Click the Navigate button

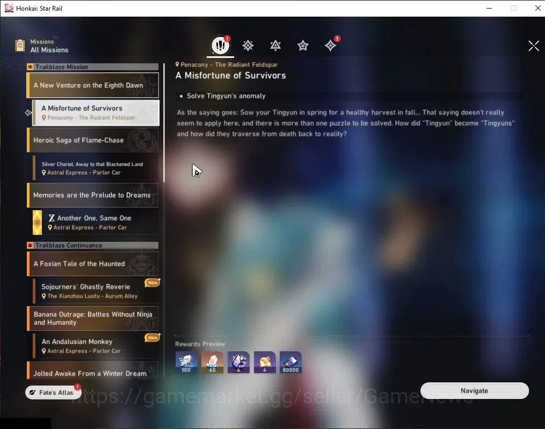tap(475, 391)
